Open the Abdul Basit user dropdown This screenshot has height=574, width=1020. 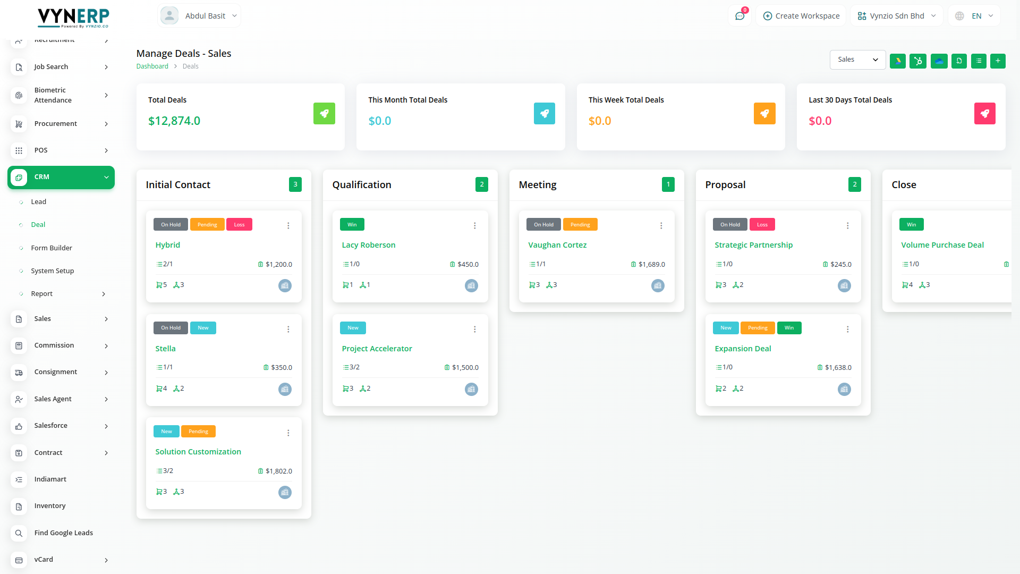(x=199, y=16)
